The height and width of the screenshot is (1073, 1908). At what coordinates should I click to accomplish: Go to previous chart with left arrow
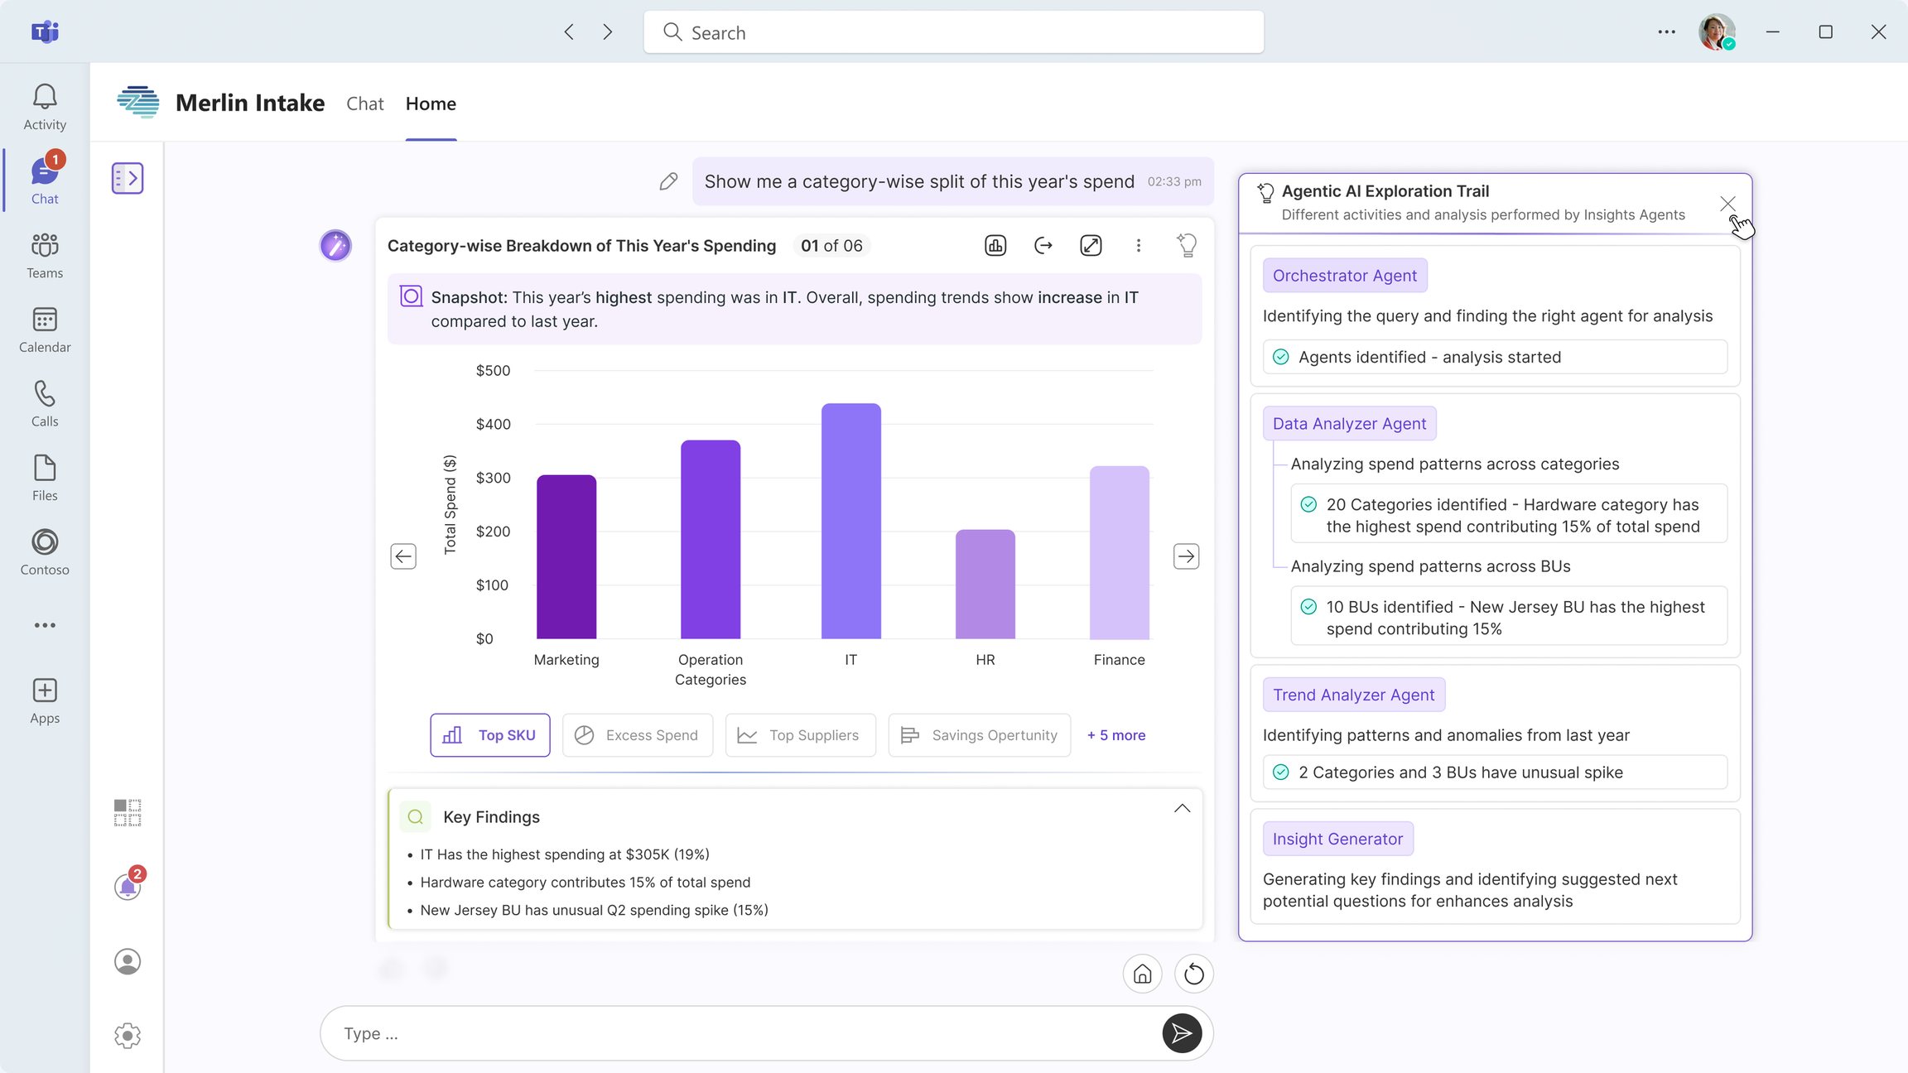pyautogui.click(x=403, y=556)
